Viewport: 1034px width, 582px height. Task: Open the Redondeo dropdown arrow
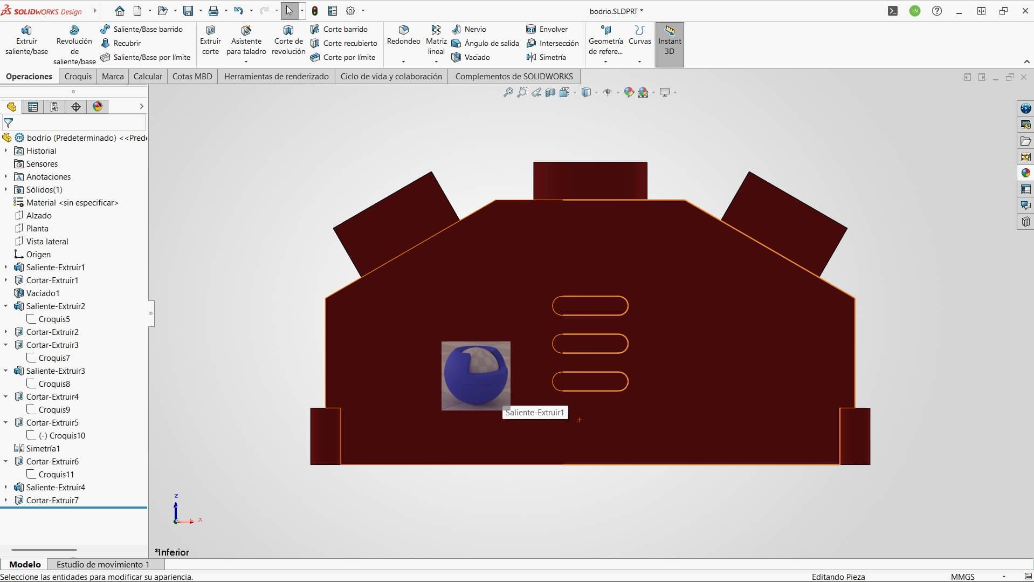point(403,61)
